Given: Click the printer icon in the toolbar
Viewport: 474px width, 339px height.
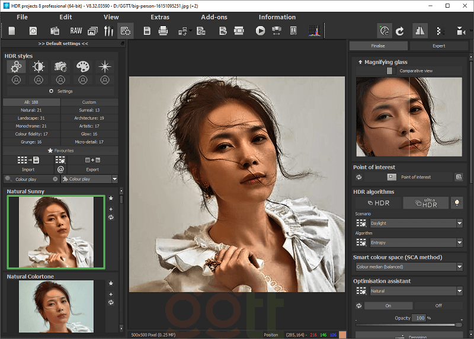Looking at the screenshot, I should pyautogui.click(x=163, y=31).
